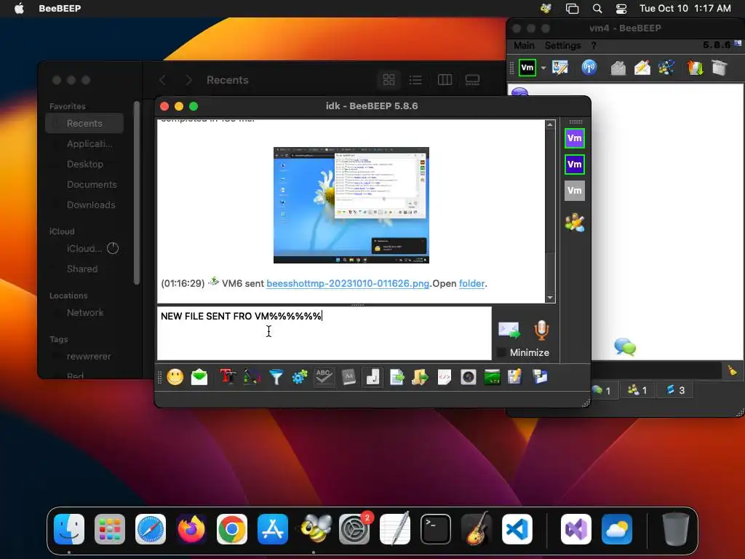This screenshot has height=559, width=745.
Task: Open file transfers up-down arrows icon
Action: pyautogui.click(x=695, y=68)
